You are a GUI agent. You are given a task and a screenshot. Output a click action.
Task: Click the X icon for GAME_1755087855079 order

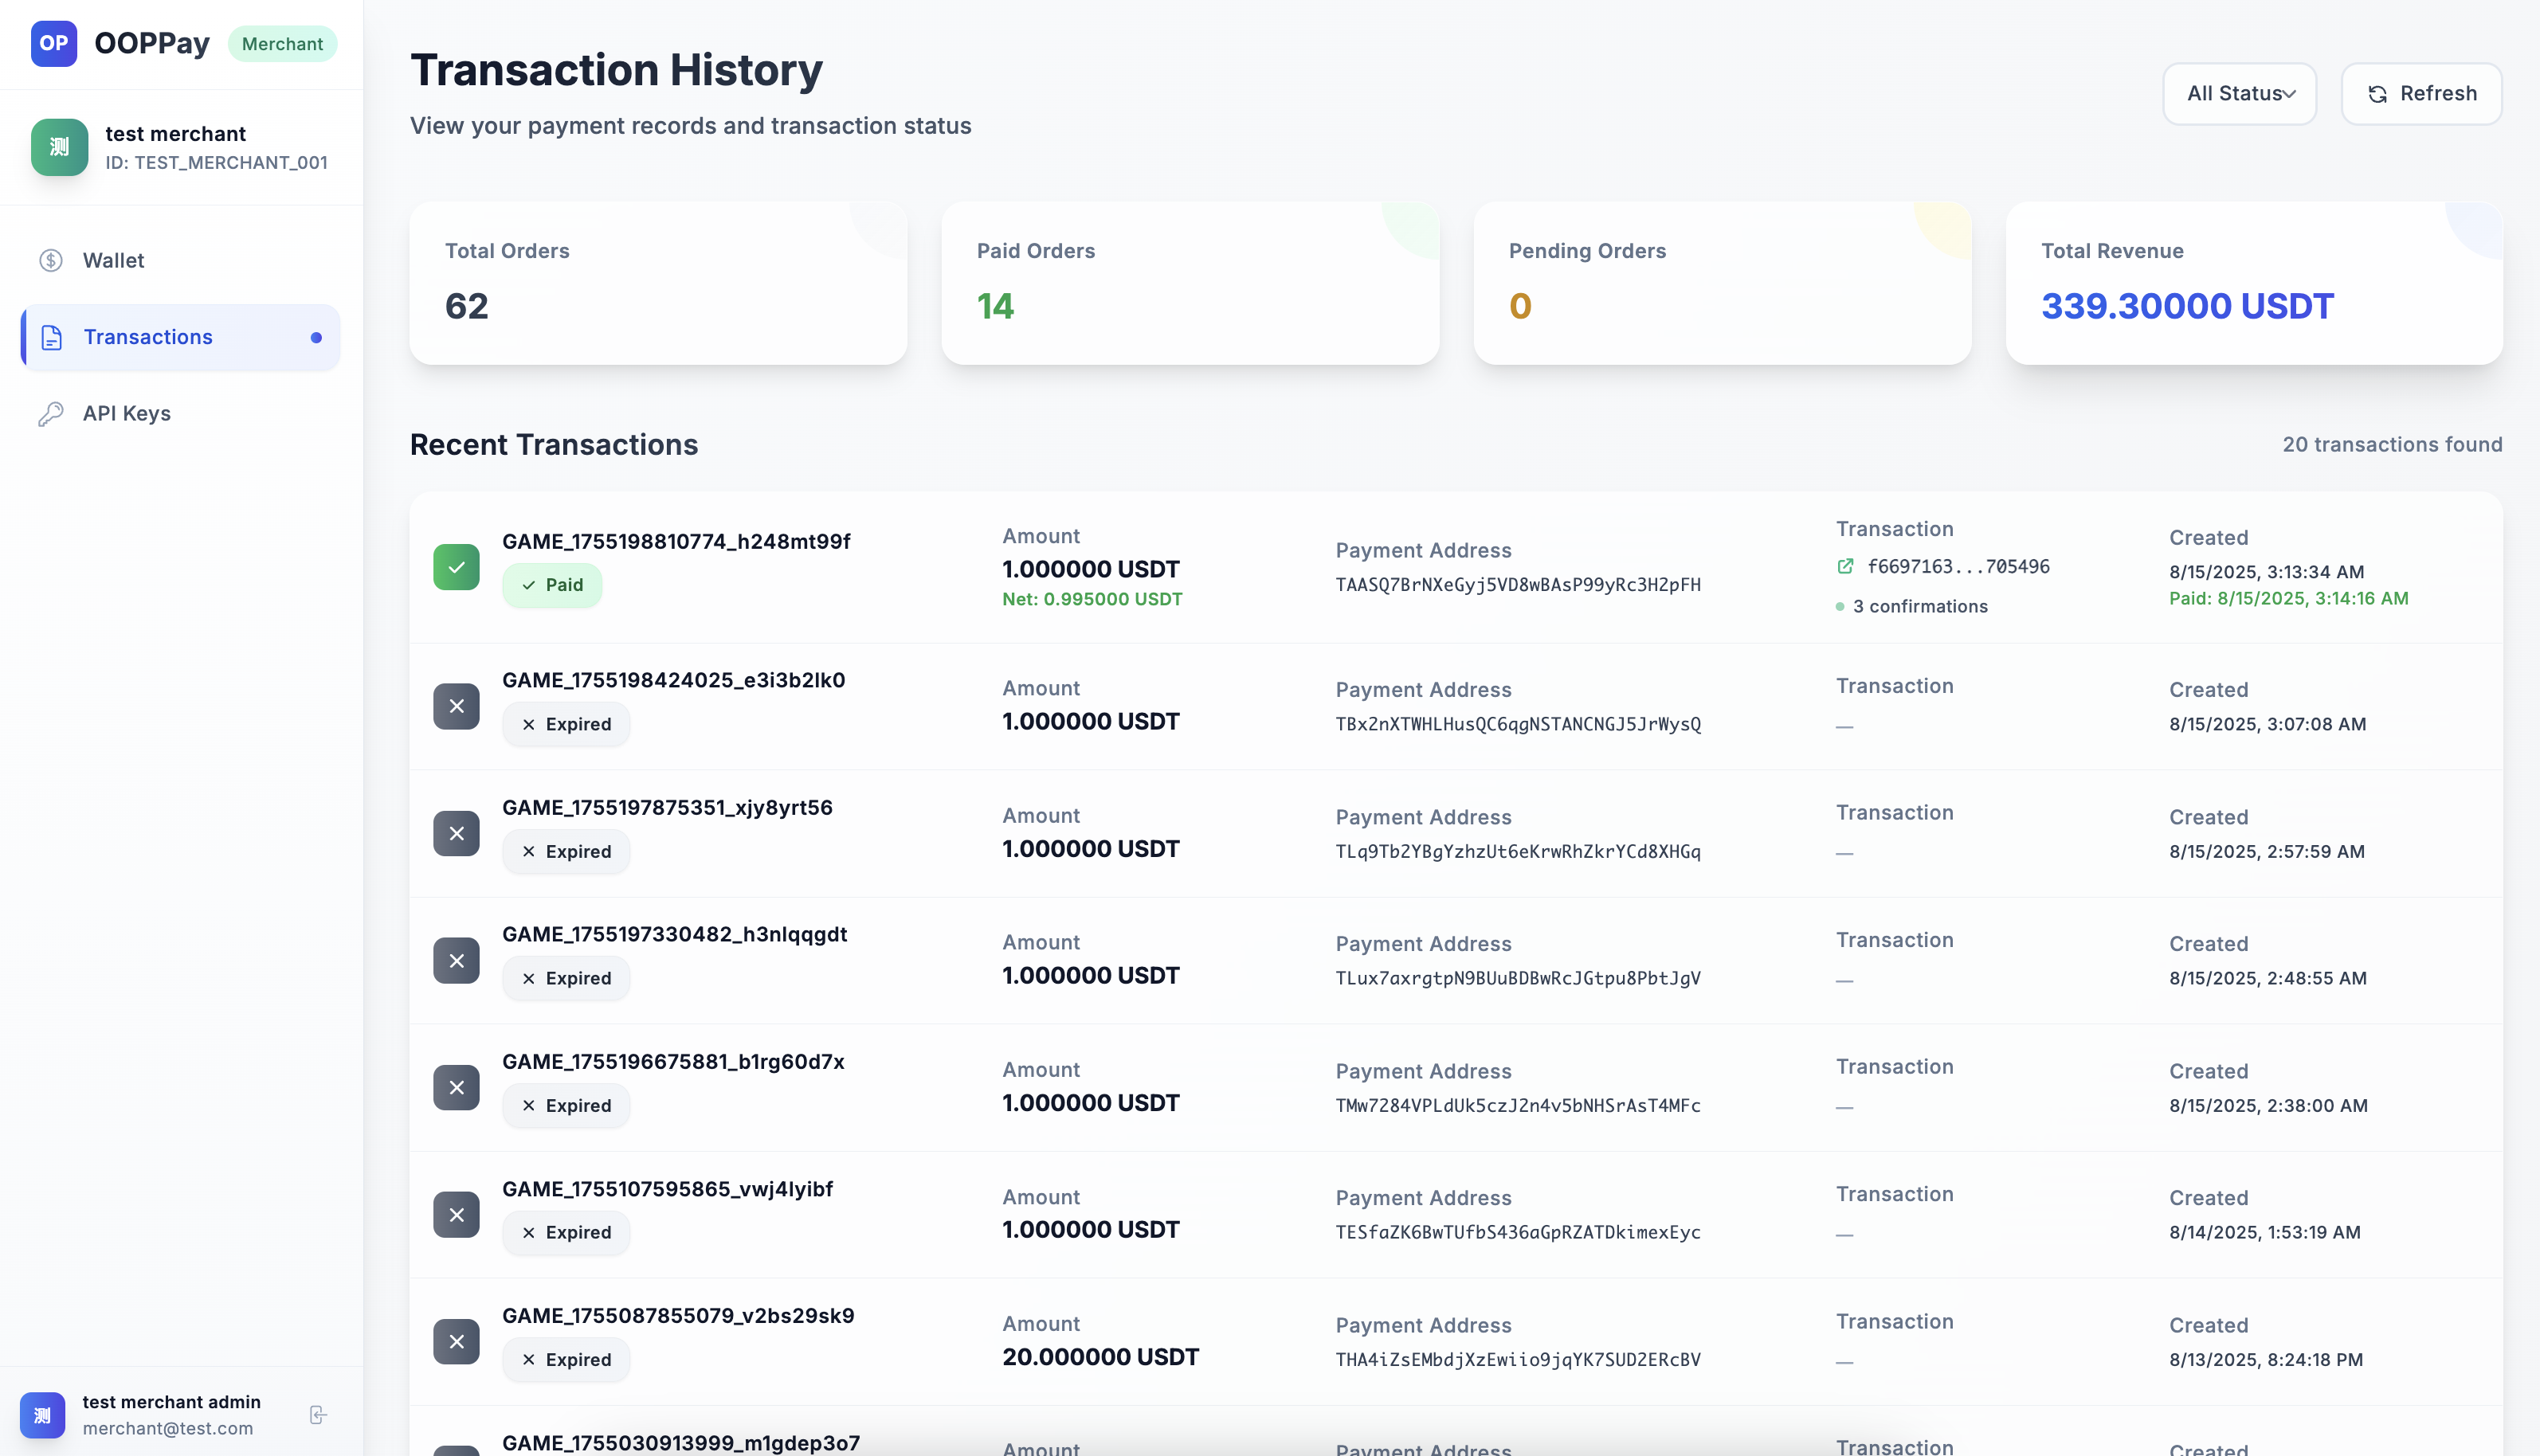456,1341
